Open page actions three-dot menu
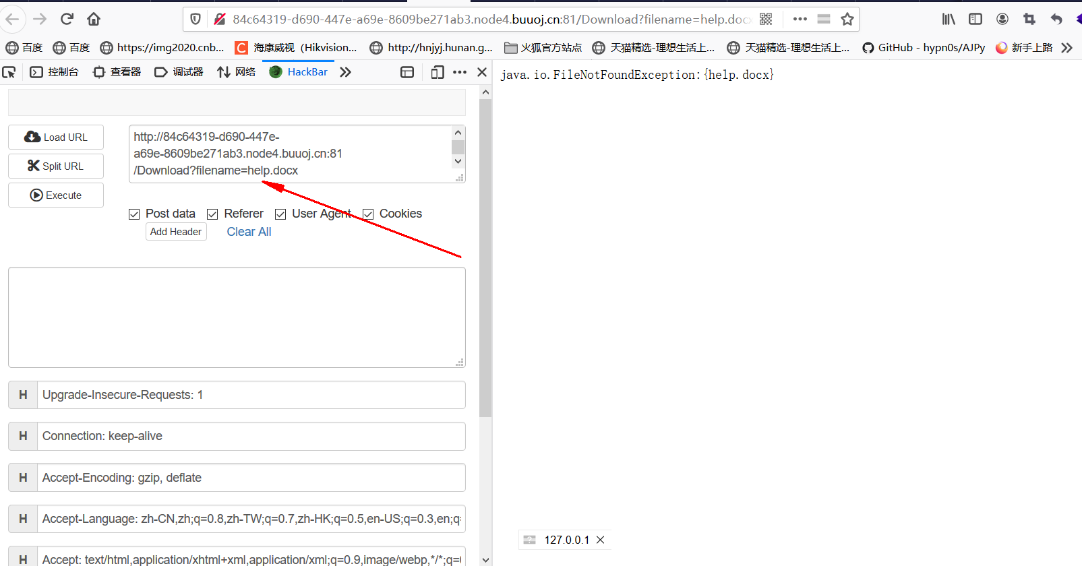Viewport: 1082px width, 566px height. [800, 20]
